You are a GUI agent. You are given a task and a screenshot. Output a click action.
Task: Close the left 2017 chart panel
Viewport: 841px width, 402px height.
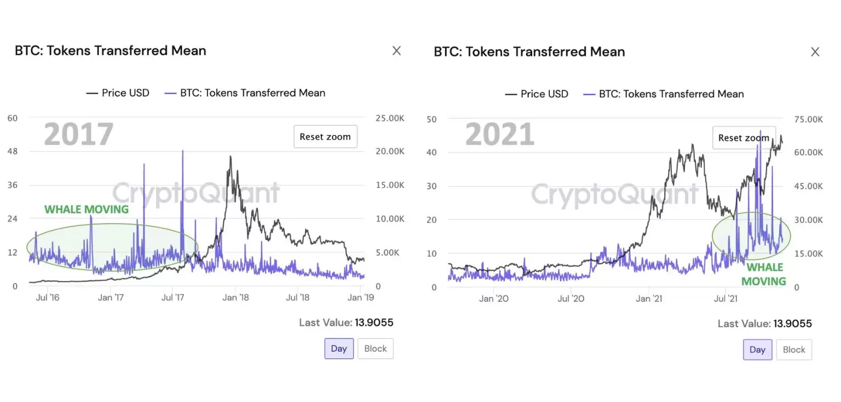pyautogui.click(x=397, y=51)
